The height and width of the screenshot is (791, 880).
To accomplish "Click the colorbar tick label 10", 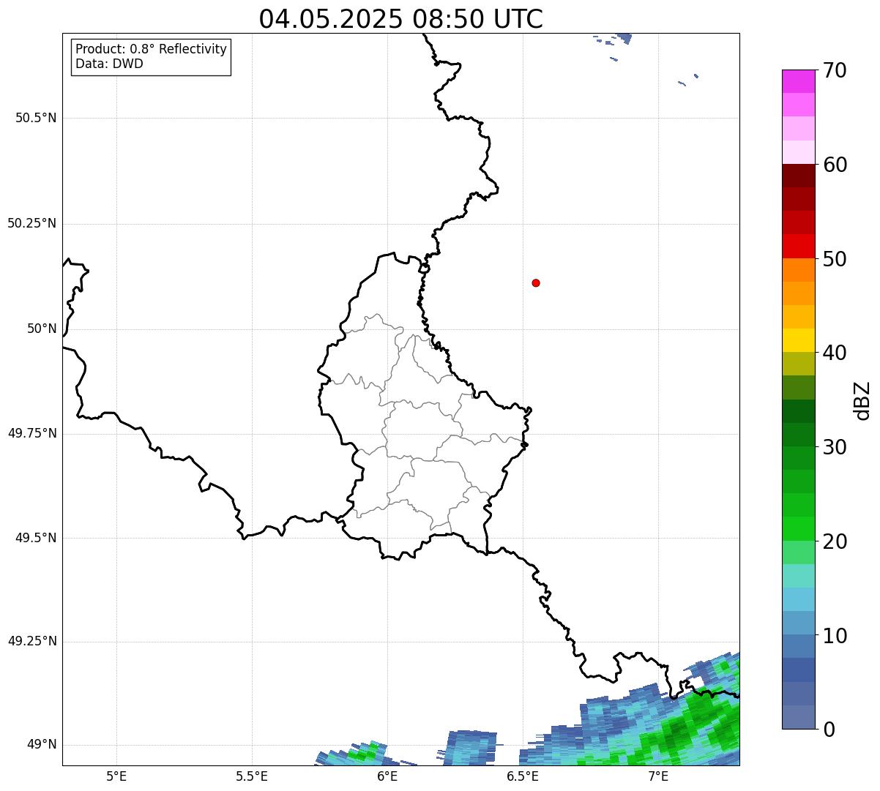I will click(x=835, y=636).
